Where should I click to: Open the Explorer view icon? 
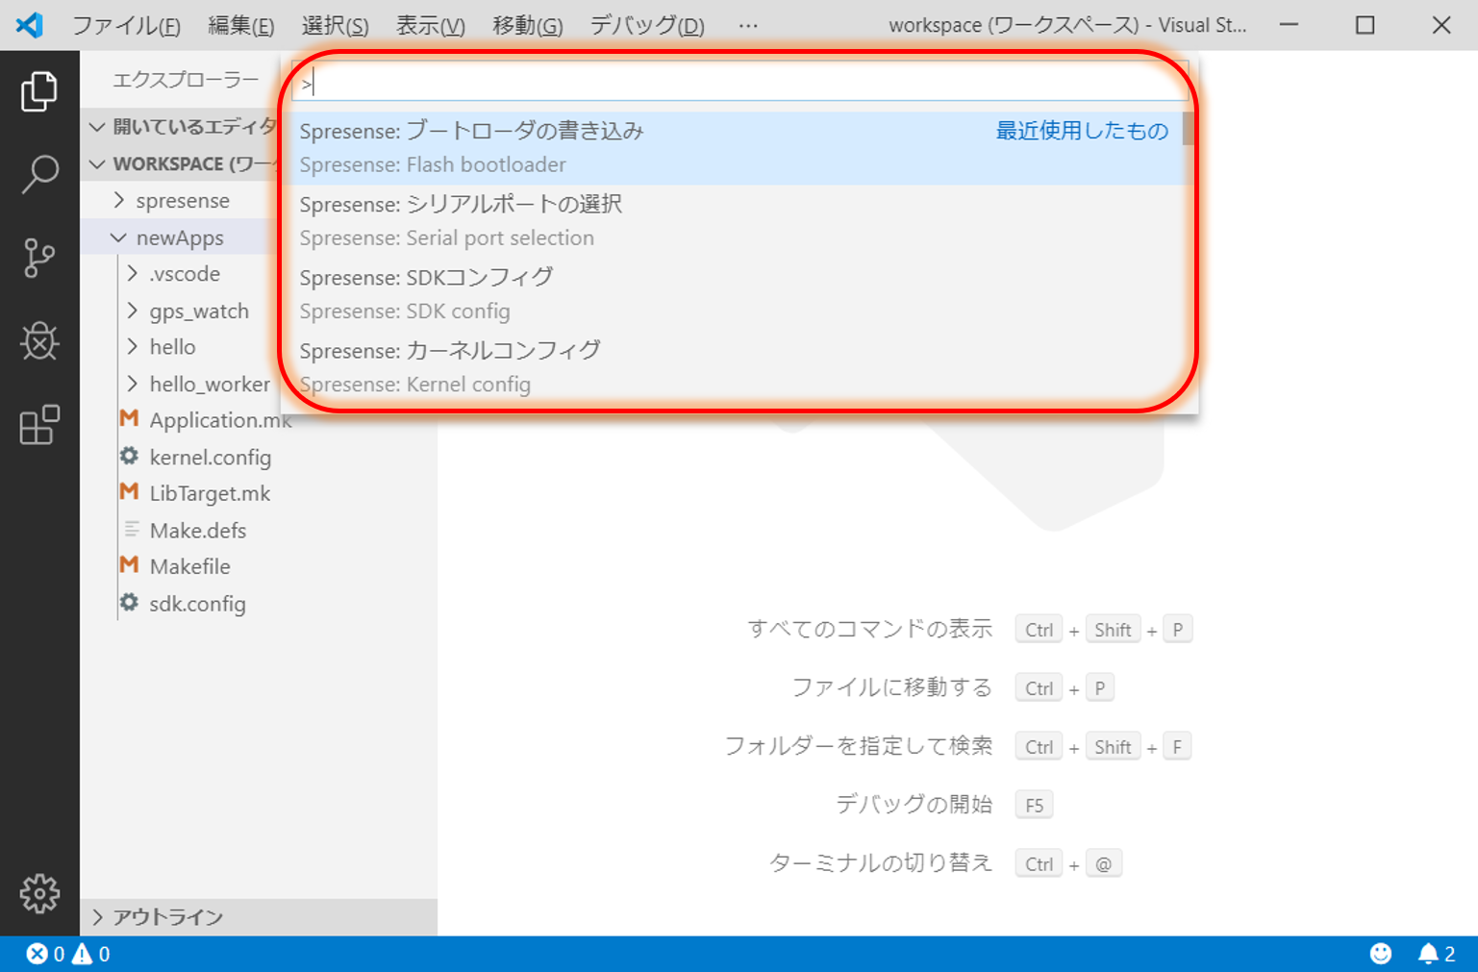pos(39,90)
